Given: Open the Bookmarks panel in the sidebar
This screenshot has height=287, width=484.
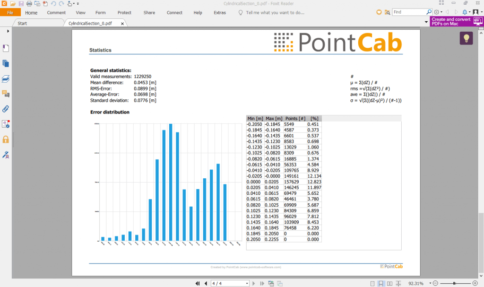Looking at the screenshot, I should click(x=6, y=48).
